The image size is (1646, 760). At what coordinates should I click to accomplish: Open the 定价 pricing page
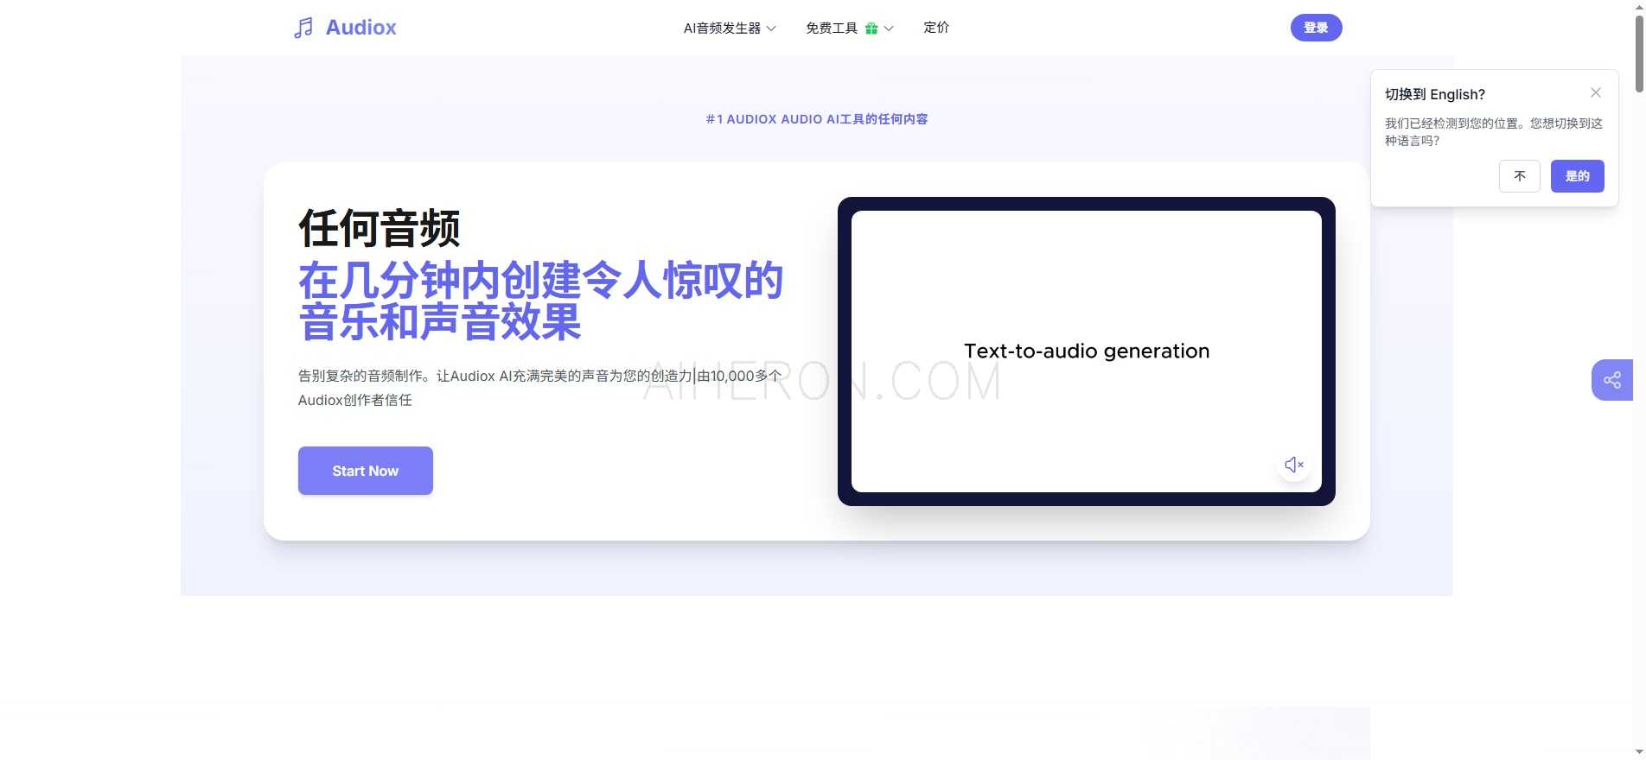point(936,28)
